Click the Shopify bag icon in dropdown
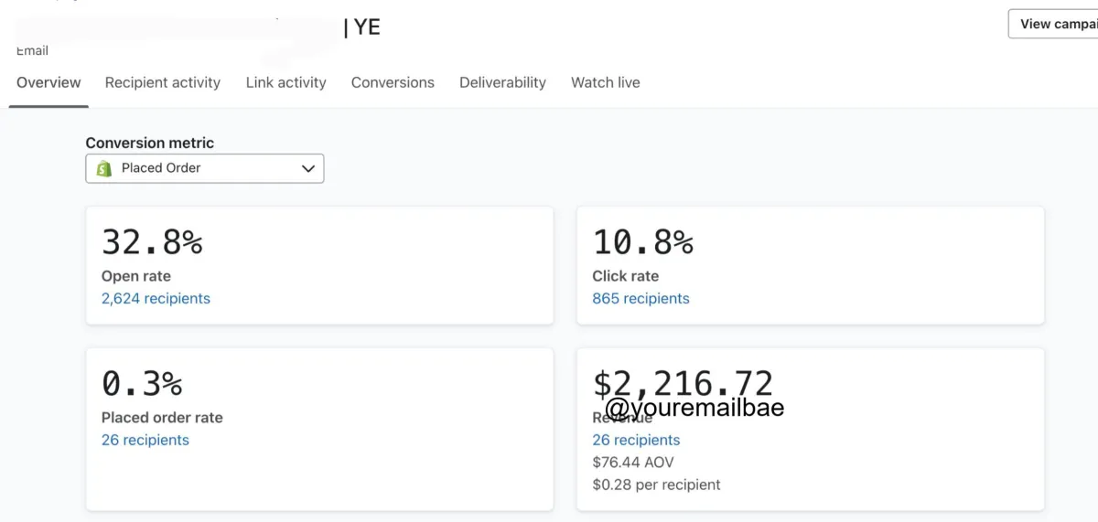The image size is (1098, 522). [104, 168]
